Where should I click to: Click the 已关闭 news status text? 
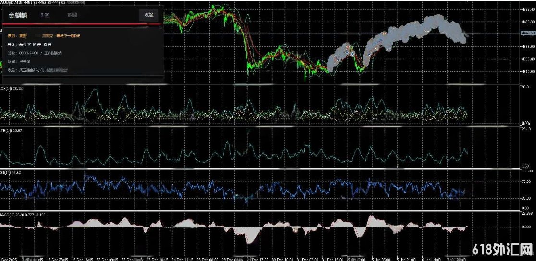(24, 62)
